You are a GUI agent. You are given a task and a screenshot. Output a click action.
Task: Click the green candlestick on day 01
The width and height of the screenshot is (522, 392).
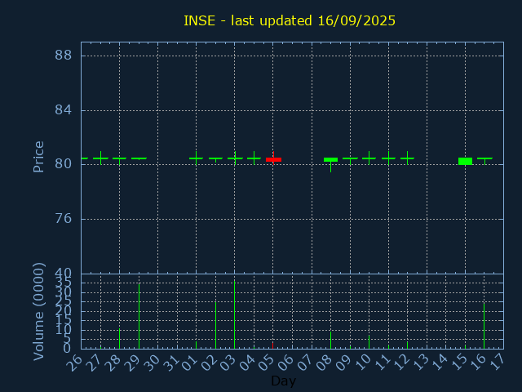click(x=196, y=158)
